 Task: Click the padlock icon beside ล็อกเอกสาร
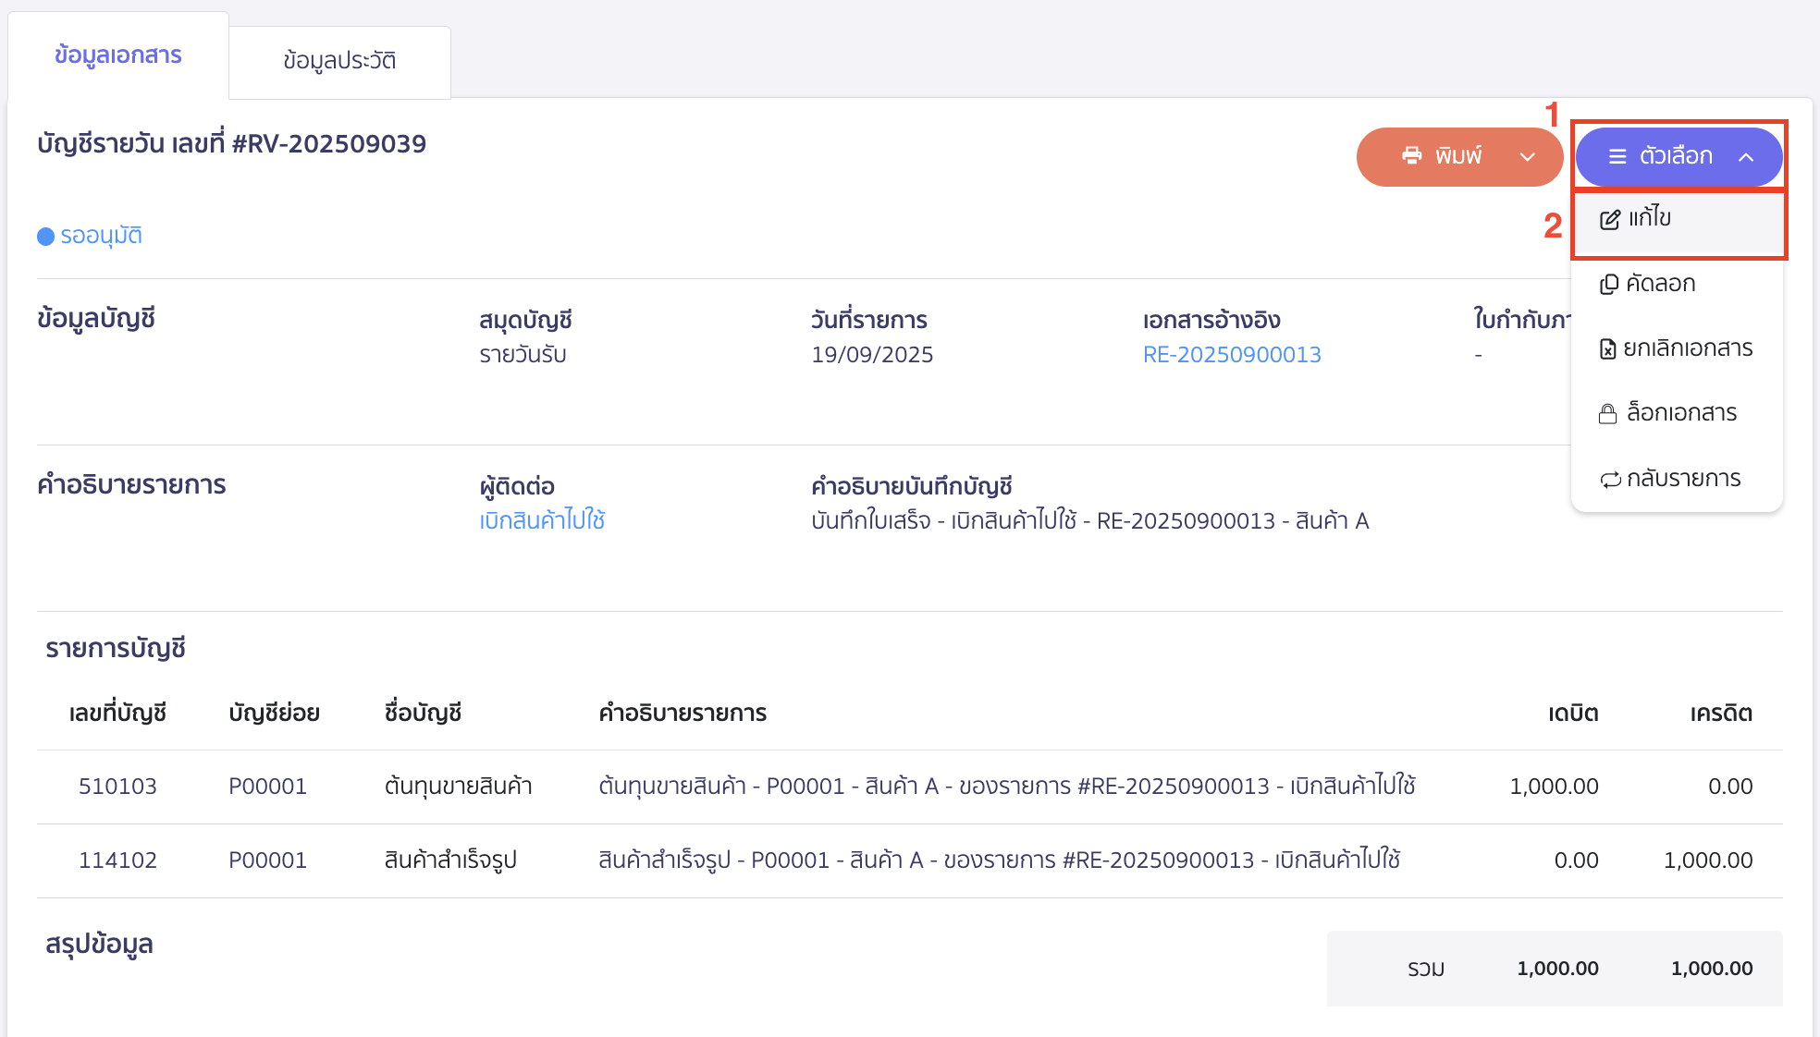[1608, 413]
